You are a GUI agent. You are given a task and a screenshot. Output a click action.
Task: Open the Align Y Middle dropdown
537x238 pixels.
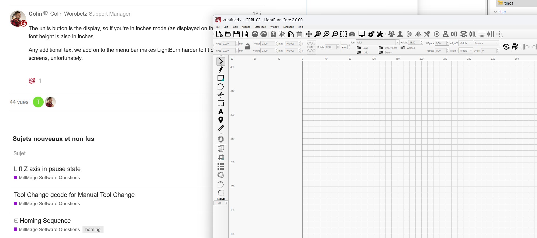click(466, 50)
